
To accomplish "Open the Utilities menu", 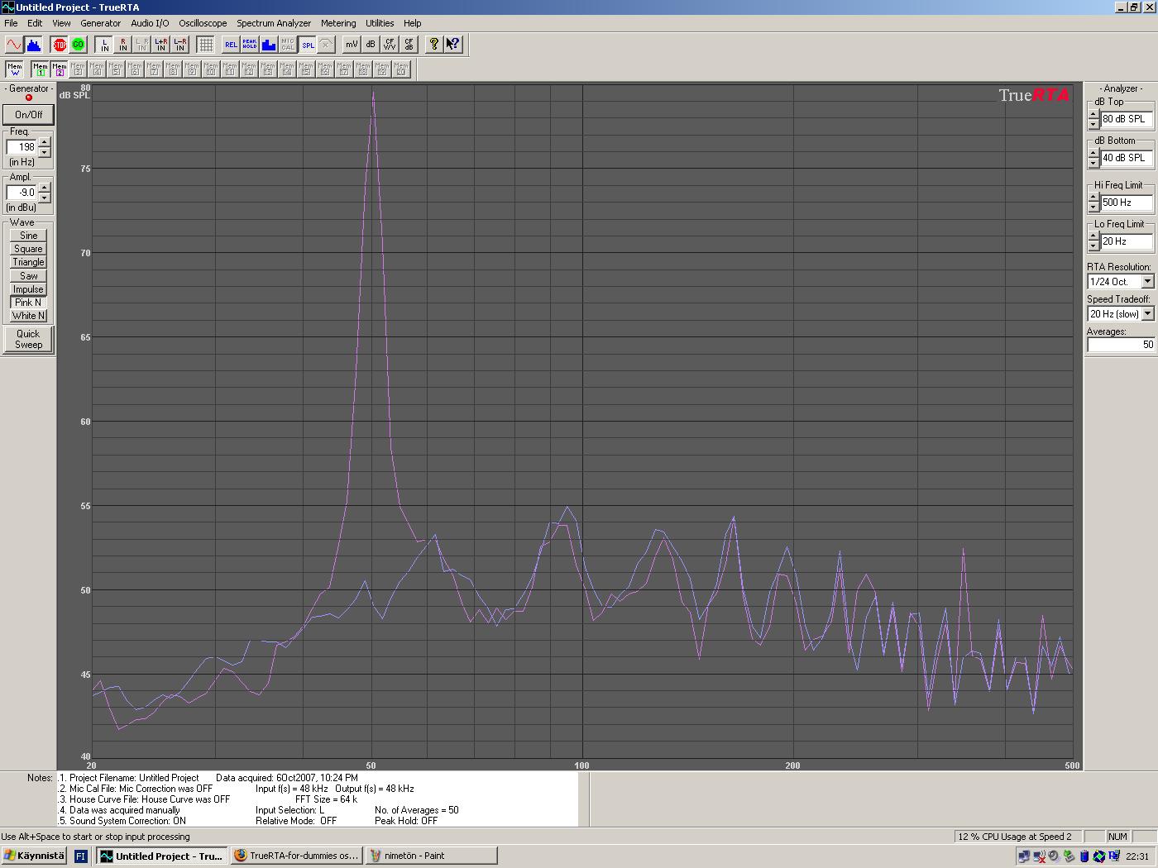I will (380, 23).
